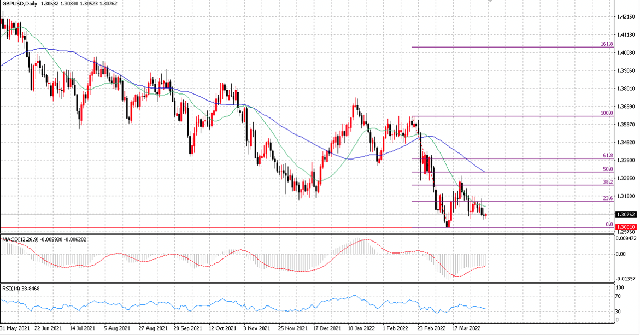Select the 100.0 Fibonacci level label
Viewport: 640px width, 335px height.
pos(607,113)
